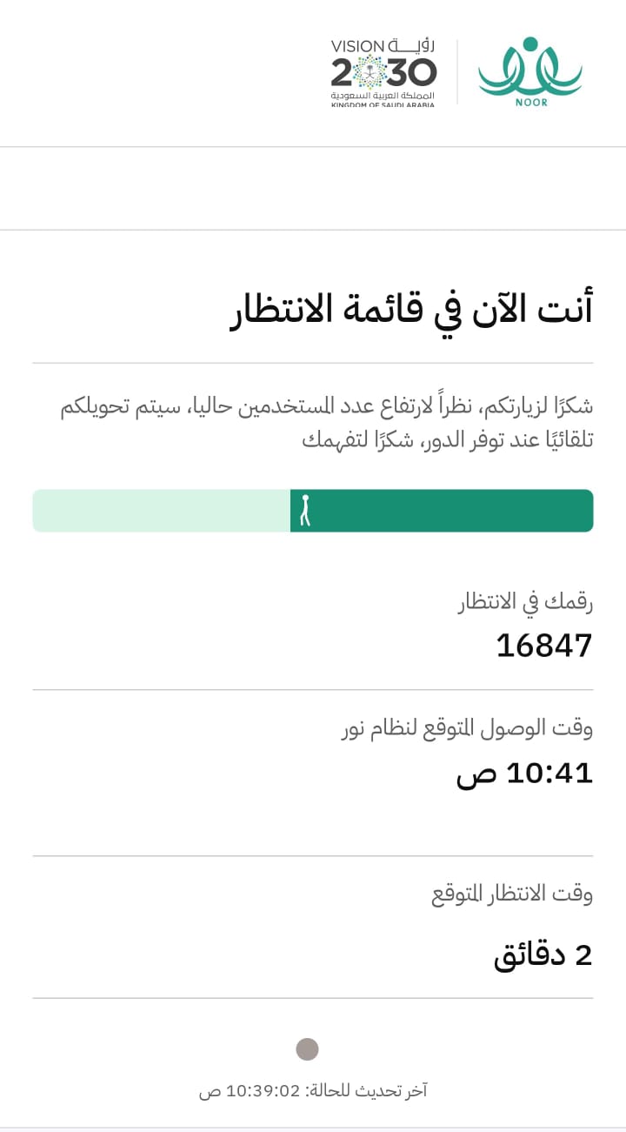Click the KINGDOM OF SAUDI ARABIA text
Screen dimensions: 626x1132
pyautogui.click(x=383, y=105)
